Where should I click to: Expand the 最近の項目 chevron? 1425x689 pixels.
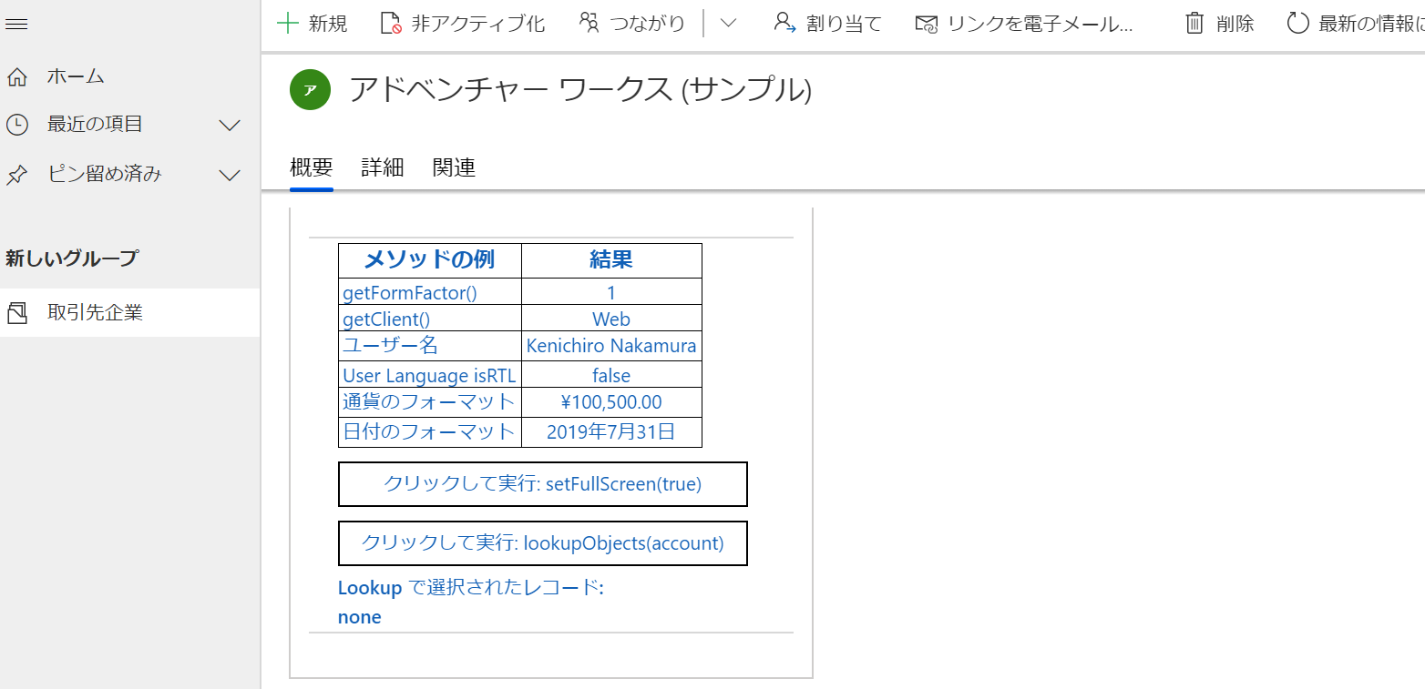click(231, 125)
